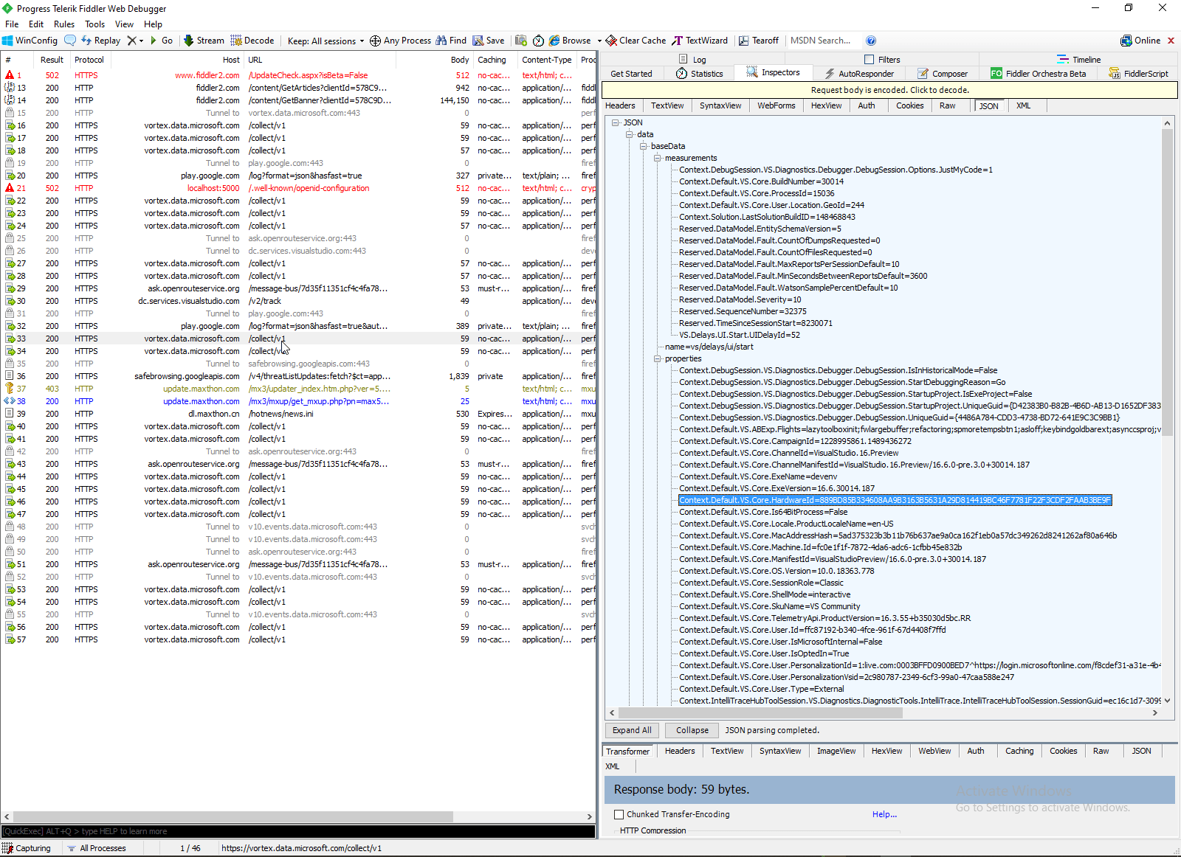This screenshot has height=857, width=1181.
Task: Click the Remove sessions X icon
Action: [132, 41]
